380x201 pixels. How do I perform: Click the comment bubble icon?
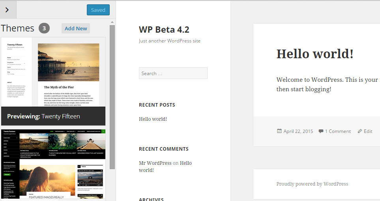321,131
